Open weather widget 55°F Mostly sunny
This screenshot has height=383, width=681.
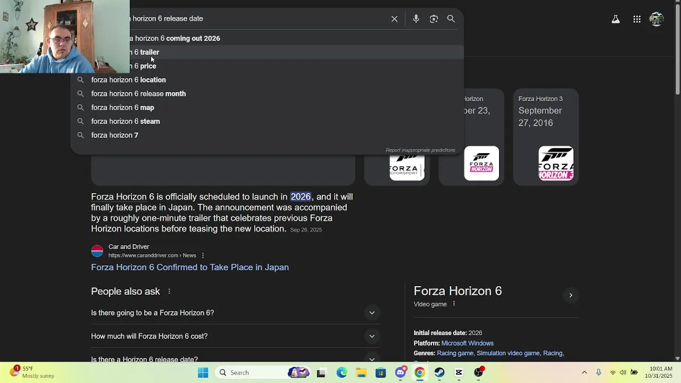click(32, 372)
